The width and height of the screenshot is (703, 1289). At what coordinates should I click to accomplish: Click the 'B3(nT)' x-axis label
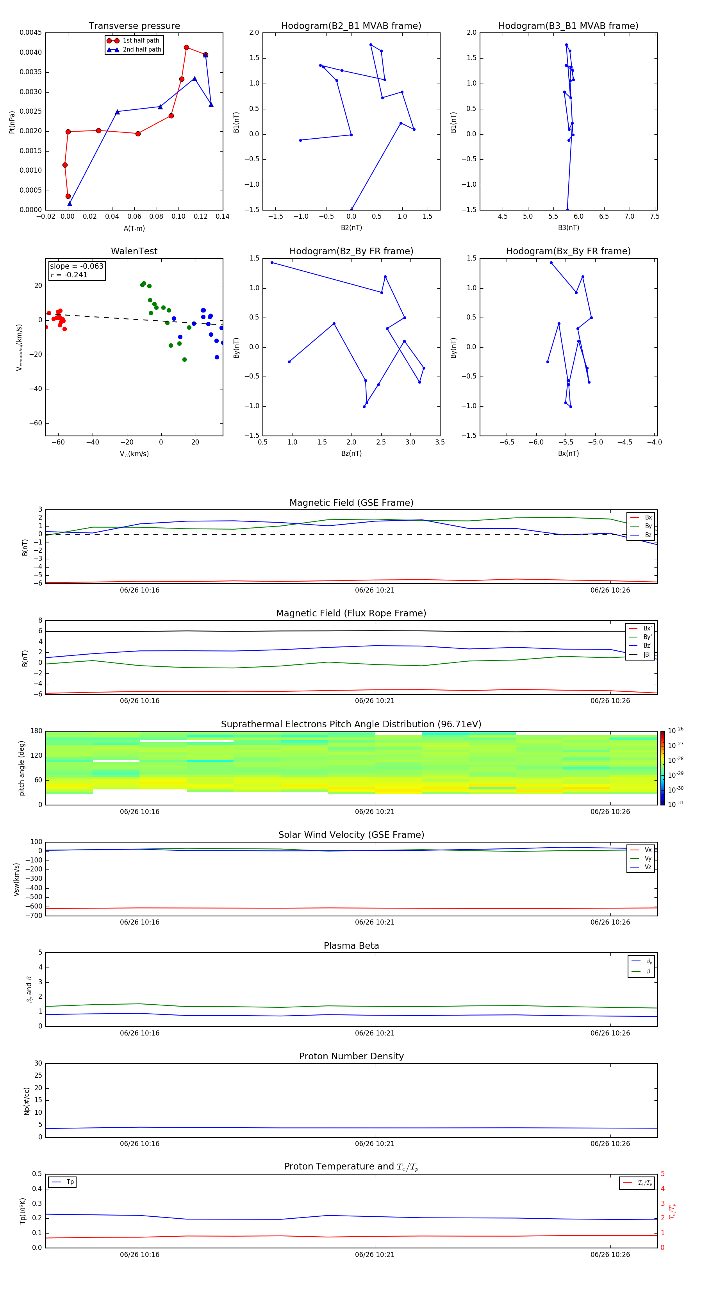(x=568, y=228)
